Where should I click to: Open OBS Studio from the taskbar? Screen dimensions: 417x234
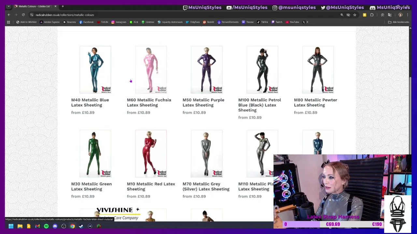[64, 226]
